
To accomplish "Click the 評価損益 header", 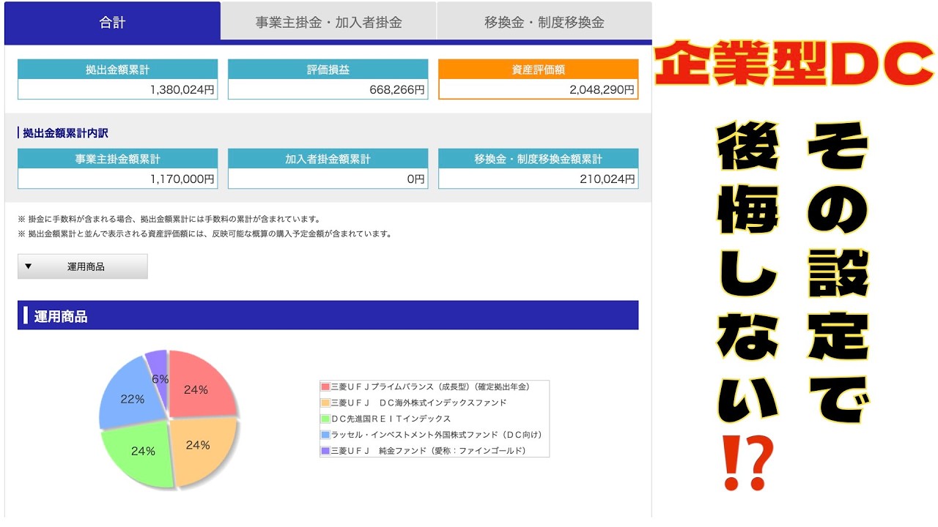I will 328,70.
